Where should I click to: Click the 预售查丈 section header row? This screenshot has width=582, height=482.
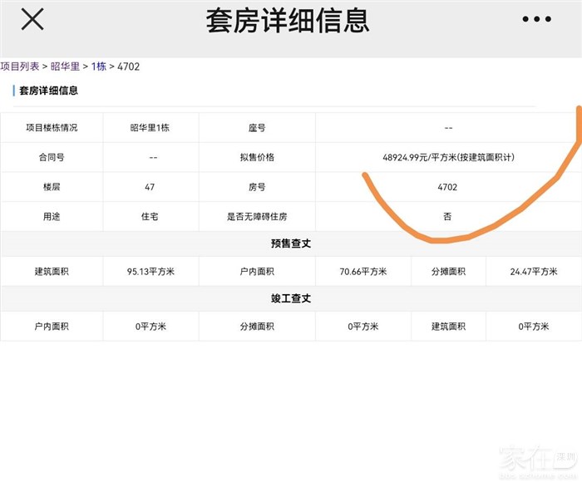click(291, 243)
